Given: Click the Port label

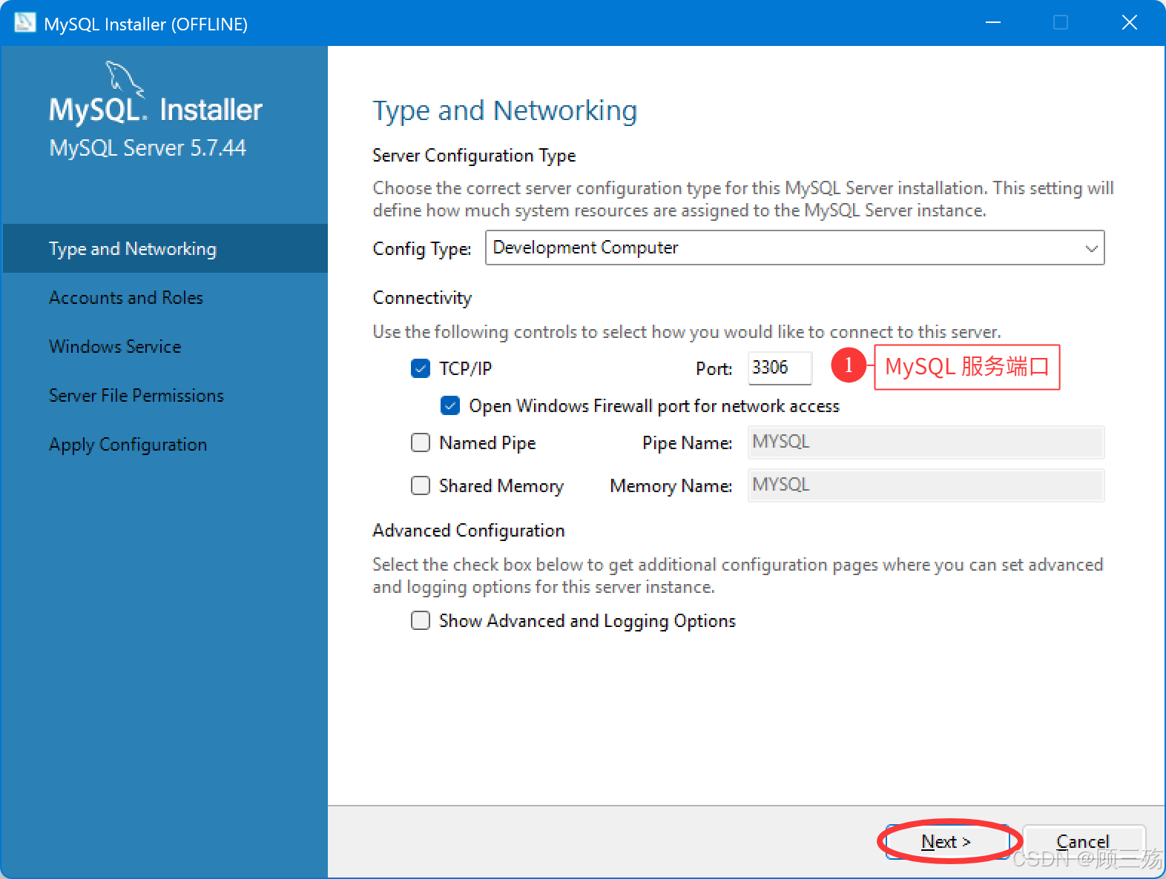Looking at the screenshot, I should 714,369.
